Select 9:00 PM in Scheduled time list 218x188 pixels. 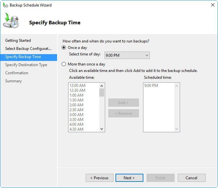151,86
